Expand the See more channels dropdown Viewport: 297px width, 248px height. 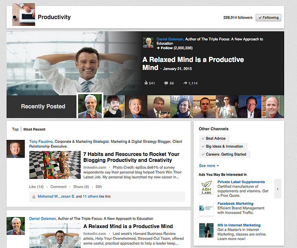pyautogui.click(x=209, y=166)
